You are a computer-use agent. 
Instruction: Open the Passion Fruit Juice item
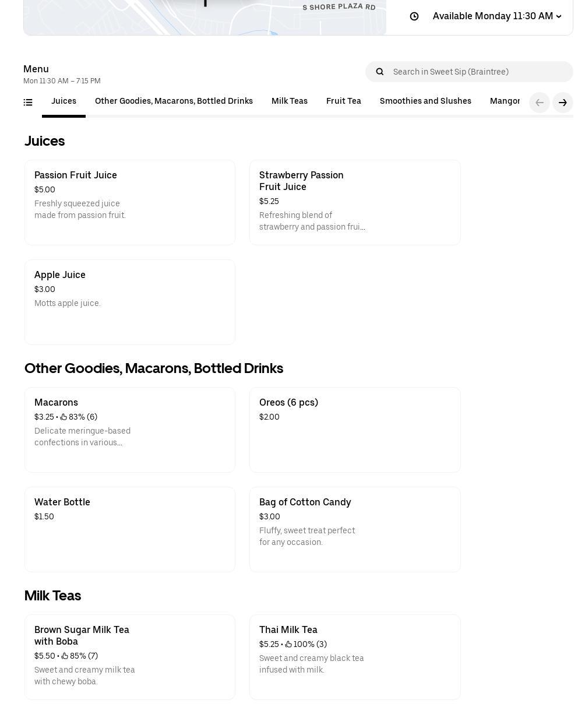pos(129,202)
